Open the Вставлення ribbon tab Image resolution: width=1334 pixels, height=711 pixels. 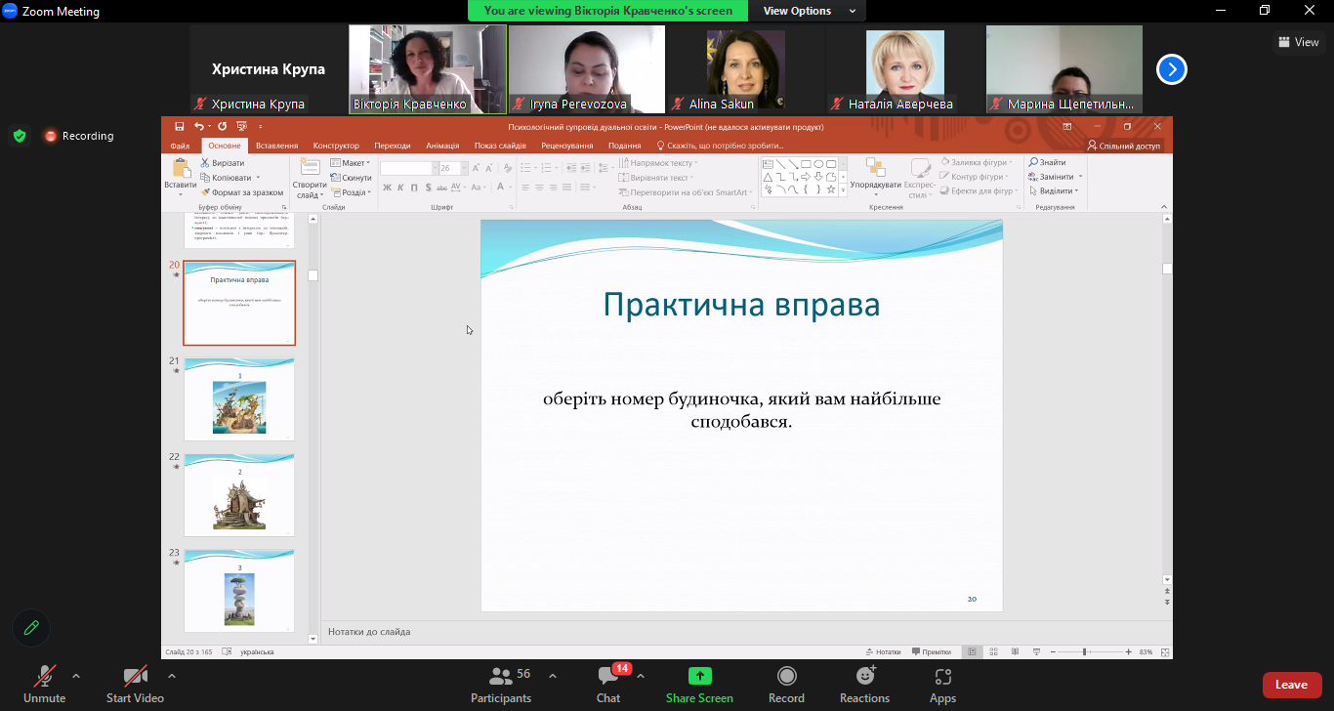[x=276, y=146]
